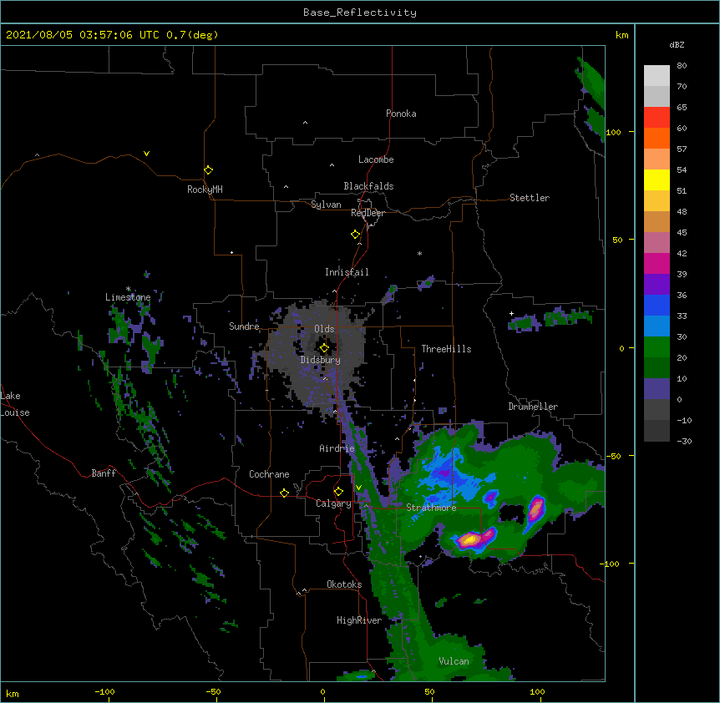This screenshot has height=703, width=720.
Task: Click the 80 value at the legend top
Action: (x=682, y=66)
